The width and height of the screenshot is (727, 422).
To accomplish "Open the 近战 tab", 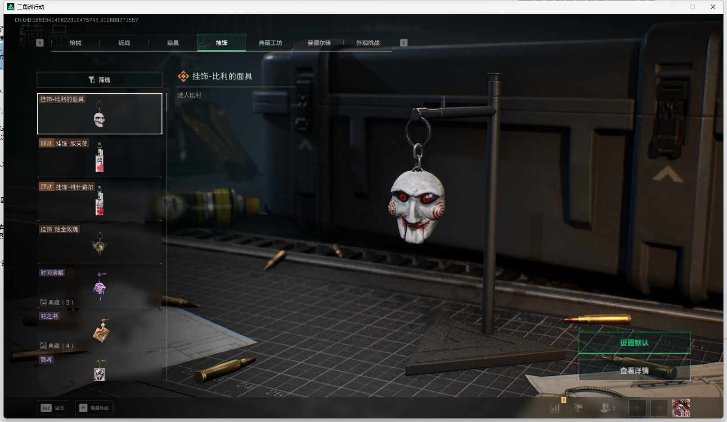I will tap(124, 43).
